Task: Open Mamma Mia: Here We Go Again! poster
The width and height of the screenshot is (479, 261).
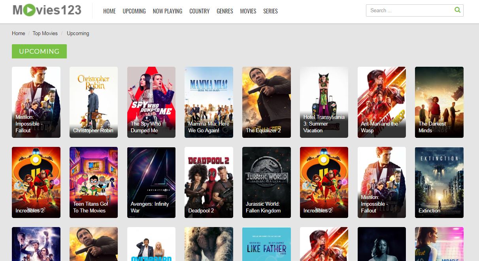Action: [x=209, y=102]
